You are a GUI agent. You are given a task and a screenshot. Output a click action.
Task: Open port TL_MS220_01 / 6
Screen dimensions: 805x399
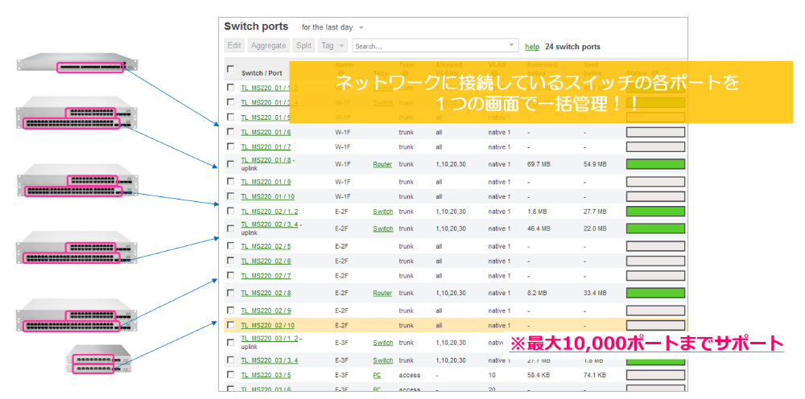pyautogui.click(x=266, y=132)
